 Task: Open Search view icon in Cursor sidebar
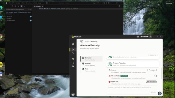(16, 6)
